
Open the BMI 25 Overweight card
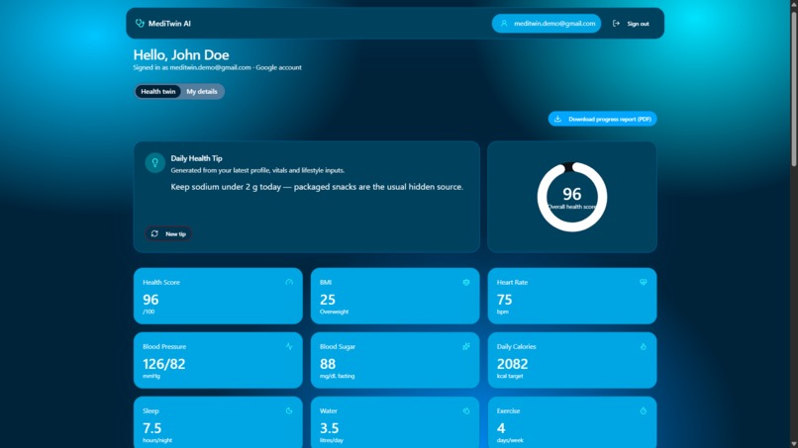pyautogui.click(x=395, y=296)
